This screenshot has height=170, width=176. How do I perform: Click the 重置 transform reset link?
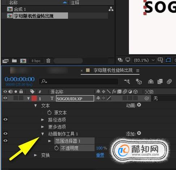tap(100, 155)
